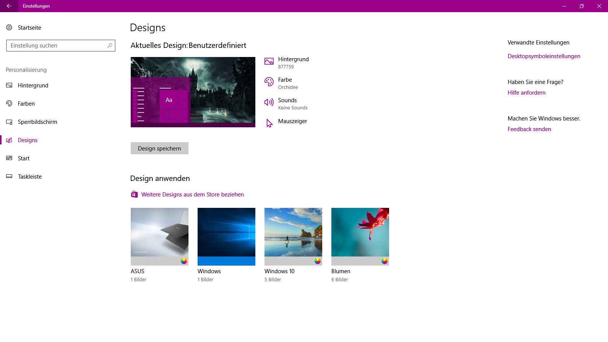This screenshot has width=608, height=342.
Task: Click the Hintergrund picture icon beside 677759
Action: pos(269,62)
